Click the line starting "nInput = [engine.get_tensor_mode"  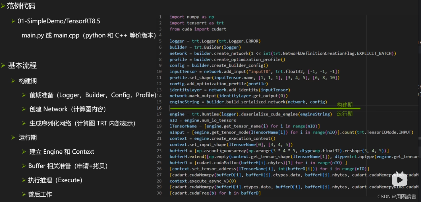pos(292,132)
